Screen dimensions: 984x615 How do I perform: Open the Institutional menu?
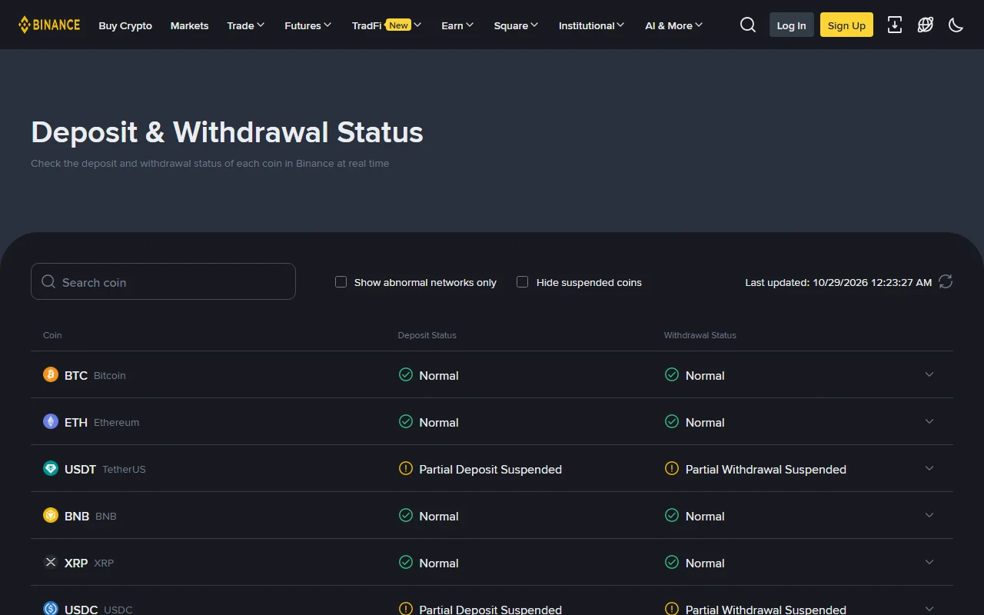pyautogui.click(x=591, y=25)
